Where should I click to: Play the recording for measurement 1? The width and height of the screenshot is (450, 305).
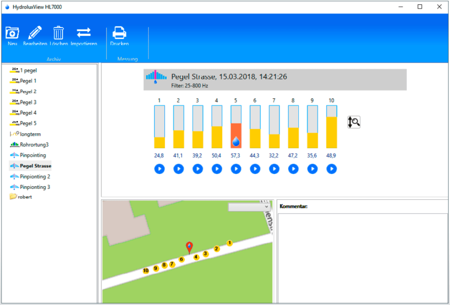click(159, 169)
